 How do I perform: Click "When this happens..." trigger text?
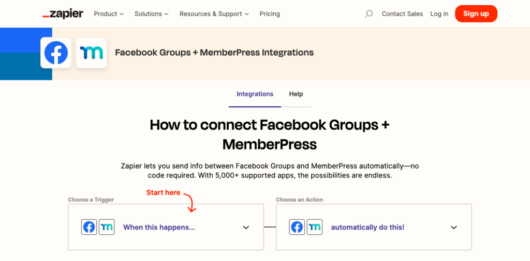pos(159,227)
